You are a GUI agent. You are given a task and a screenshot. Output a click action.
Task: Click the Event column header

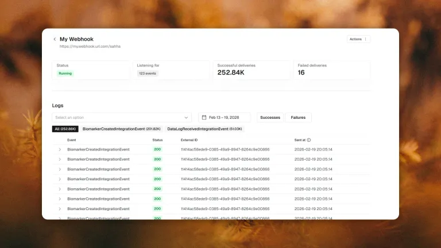tap(71, 140)
